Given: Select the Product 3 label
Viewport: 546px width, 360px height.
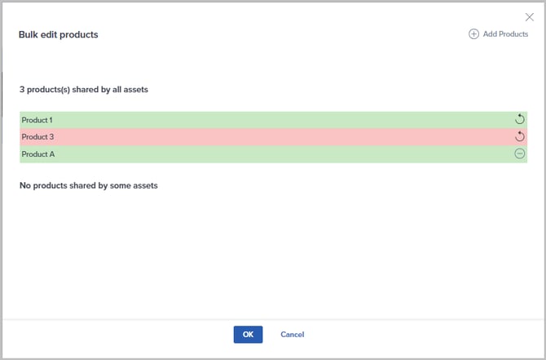Looking at the screenshot, I should click(x=37, y=137).
